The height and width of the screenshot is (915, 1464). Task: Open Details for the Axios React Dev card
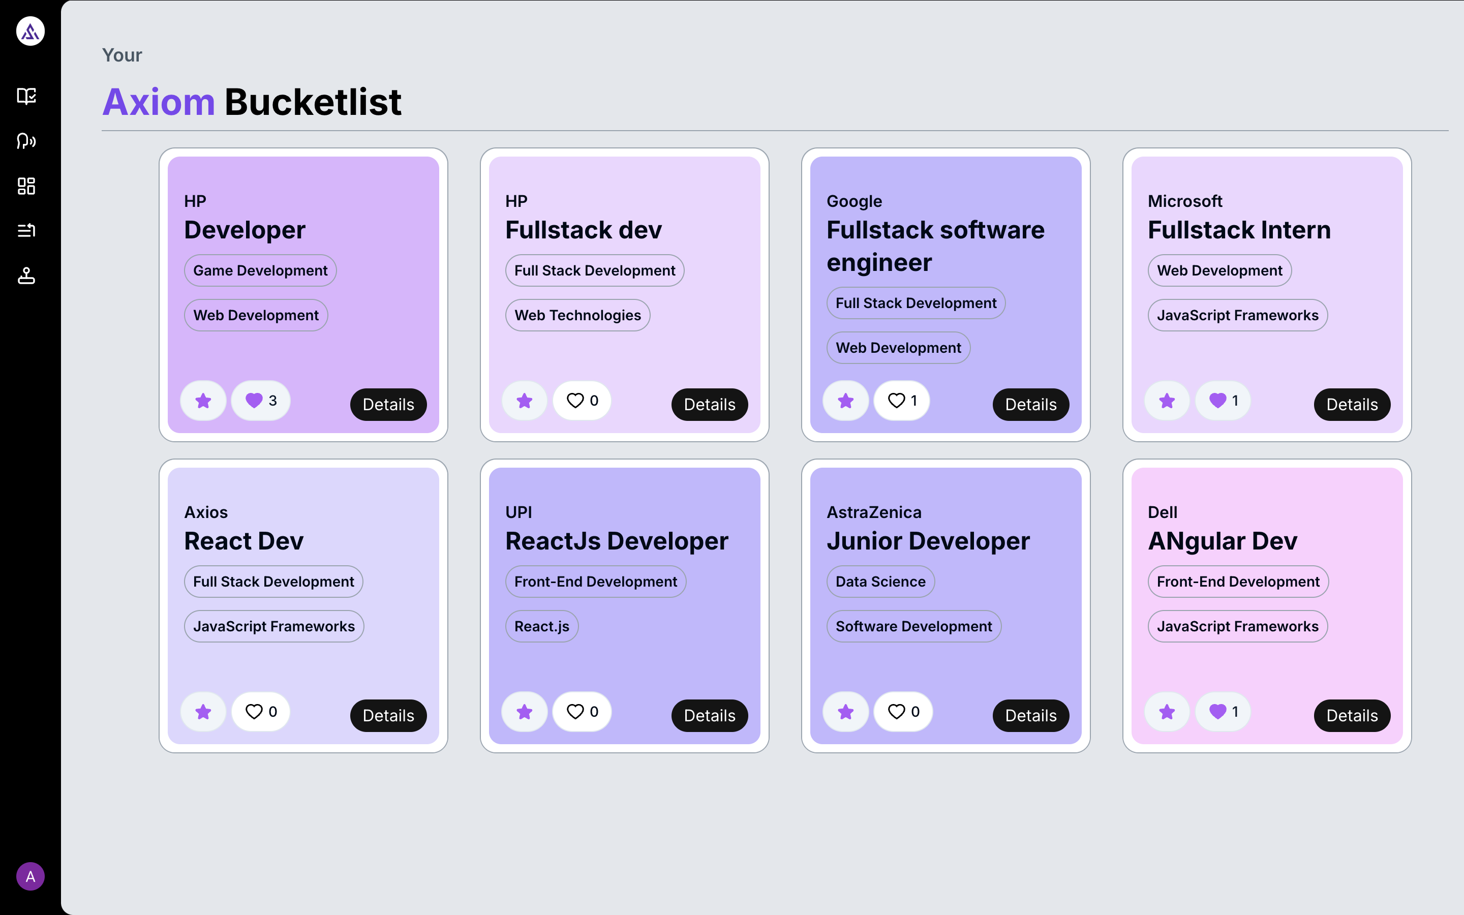click(x=388, y=715)
